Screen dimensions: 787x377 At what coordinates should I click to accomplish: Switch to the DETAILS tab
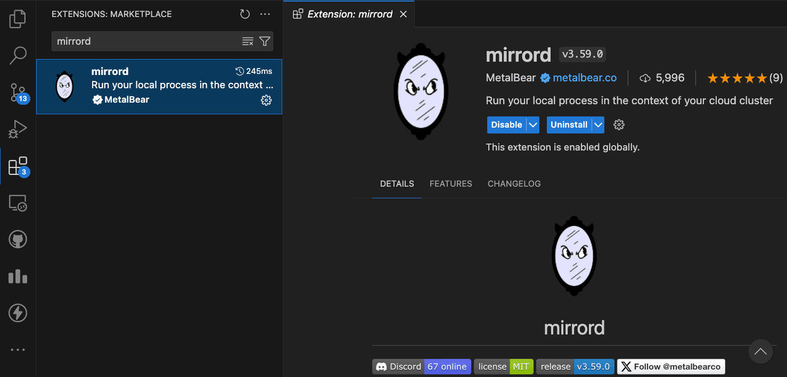click(397, 184)
